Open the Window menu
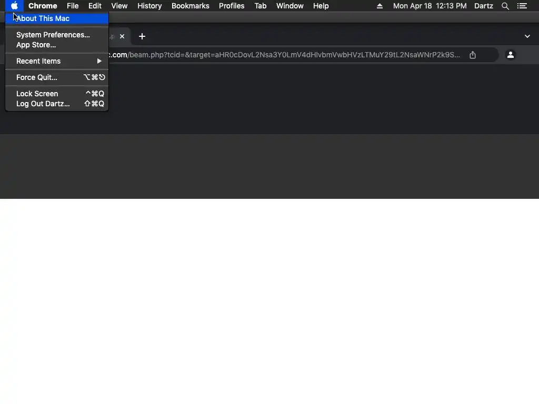 point(290,6)
